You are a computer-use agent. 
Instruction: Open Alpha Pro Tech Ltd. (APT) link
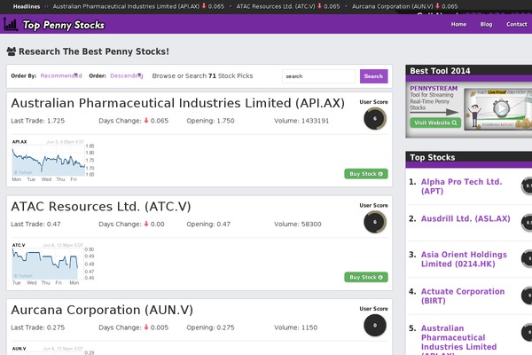[461, 186]
